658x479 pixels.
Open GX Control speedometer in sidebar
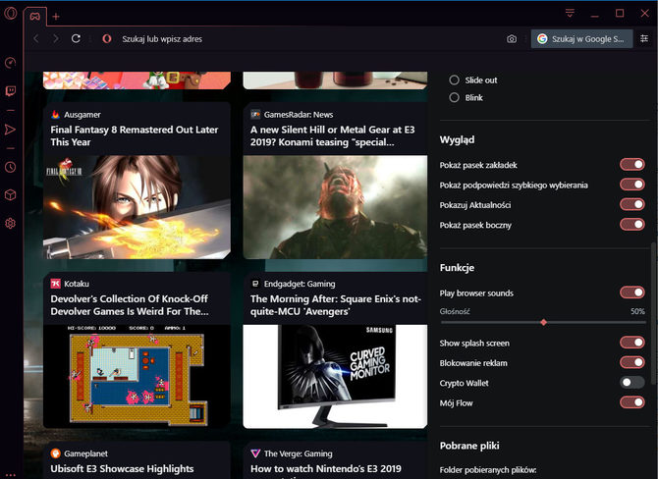[11, 63]
